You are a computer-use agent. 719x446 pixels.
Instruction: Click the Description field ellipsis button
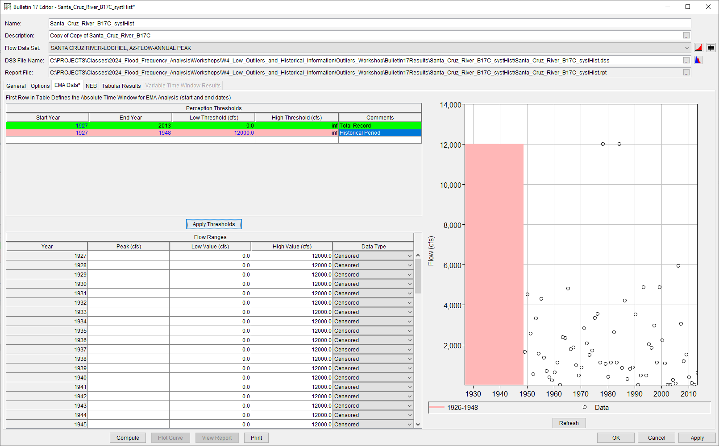pyautogui.click(x=686, y=36)
